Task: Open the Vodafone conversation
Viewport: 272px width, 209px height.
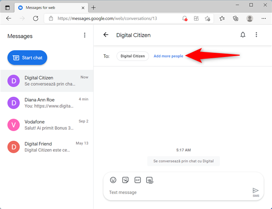Action: click(47, 125)
